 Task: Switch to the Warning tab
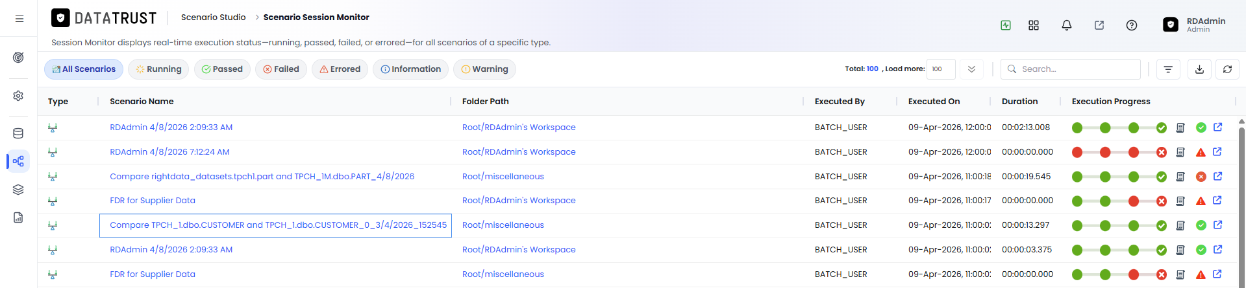484,69
